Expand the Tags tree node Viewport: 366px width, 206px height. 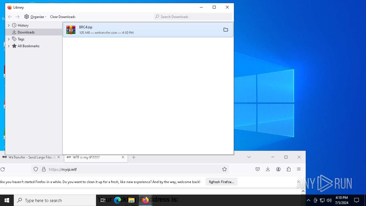click(9, 39)
